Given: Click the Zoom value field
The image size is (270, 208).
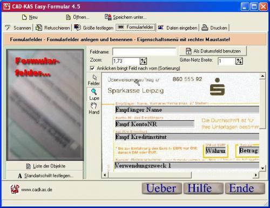Looking at the screenshot, I should 126,61.
